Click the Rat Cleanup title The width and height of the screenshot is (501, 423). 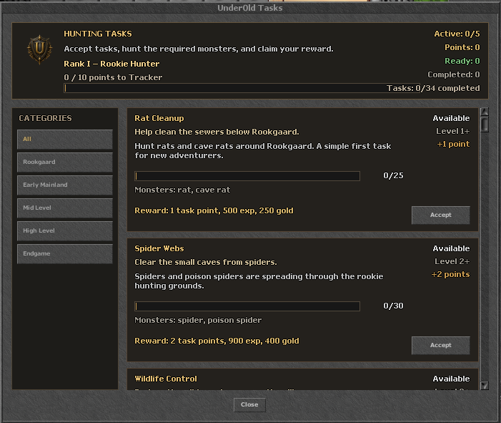point(159,118)
